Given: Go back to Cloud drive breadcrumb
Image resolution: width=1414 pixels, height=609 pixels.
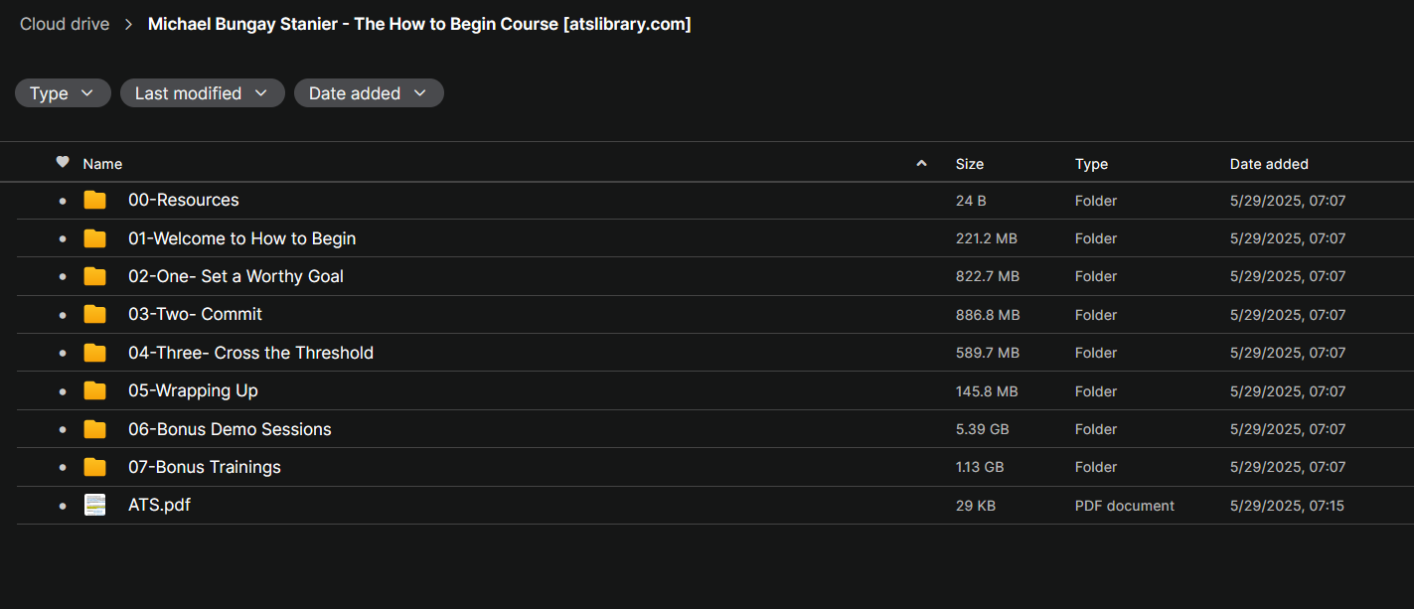Looking at the screenshot, I should pyautogui.click(x=65, y=24).
